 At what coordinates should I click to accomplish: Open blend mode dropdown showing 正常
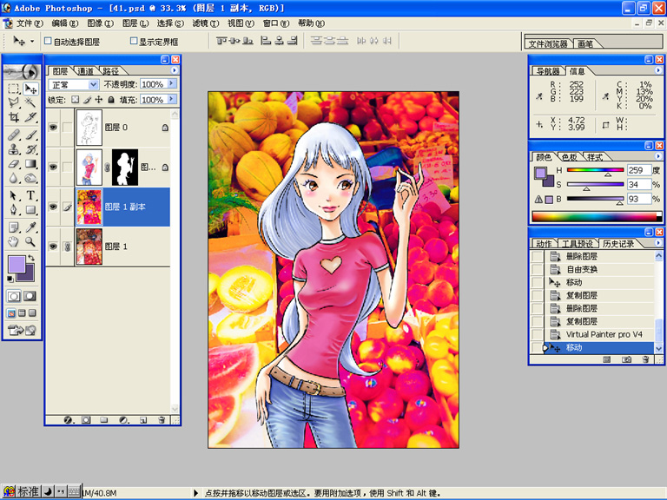point(74,84)
